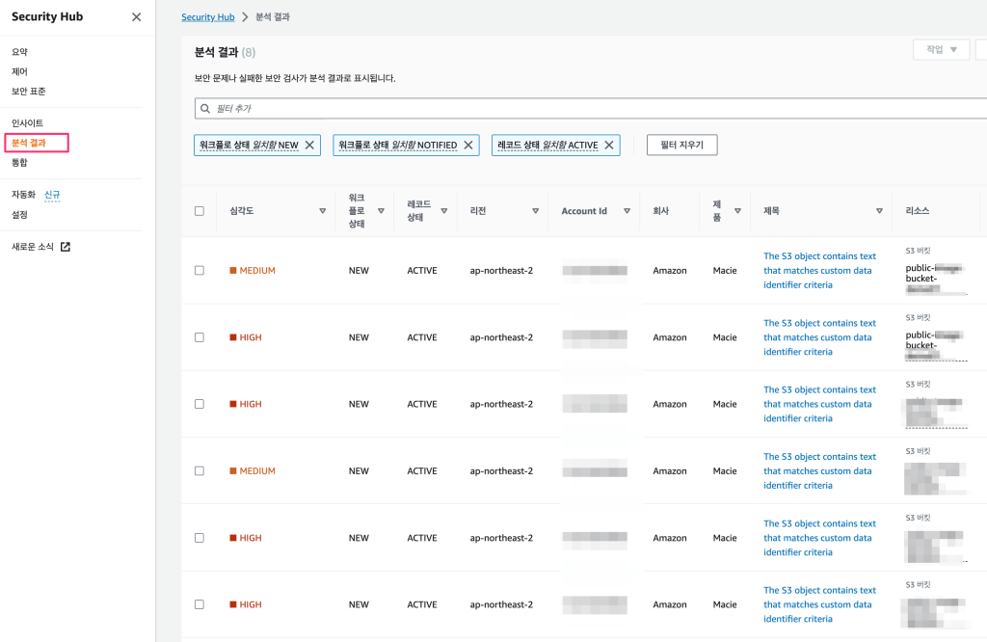Screen dimensions: 987x642
Task: Click the 필터 지우기 clear filters button
Action: 681,145
